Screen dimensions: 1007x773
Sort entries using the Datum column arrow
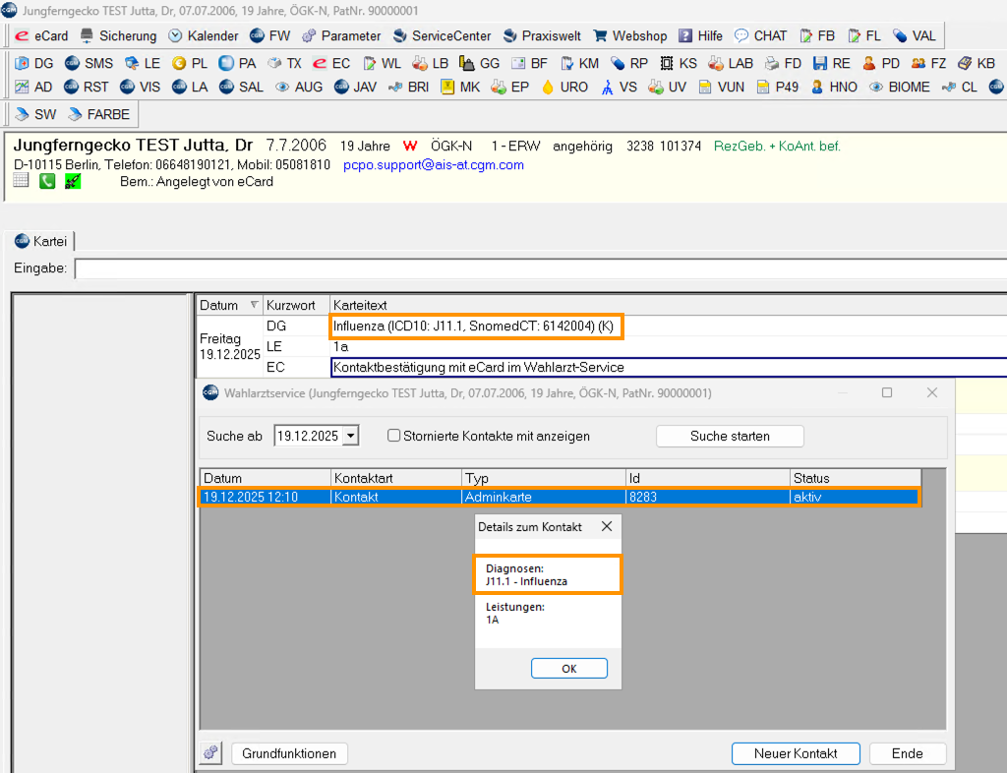click(x=255, y=306)
